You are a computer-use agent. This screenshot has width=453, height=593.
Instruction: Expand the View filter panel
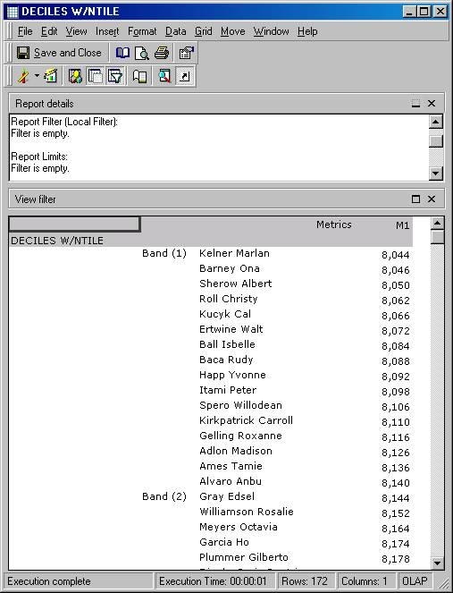(416, 199)
